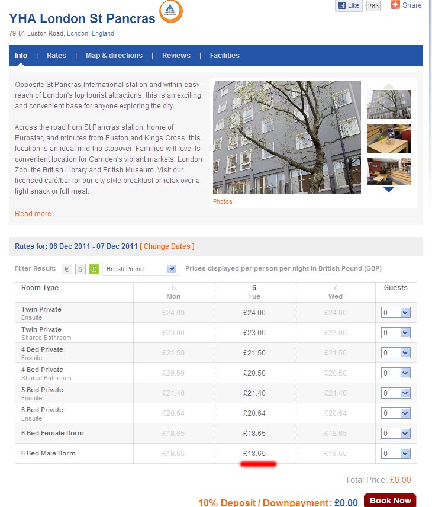Open guests dropdown for 6 Bed Private Ensuite

tap(396, 413)
